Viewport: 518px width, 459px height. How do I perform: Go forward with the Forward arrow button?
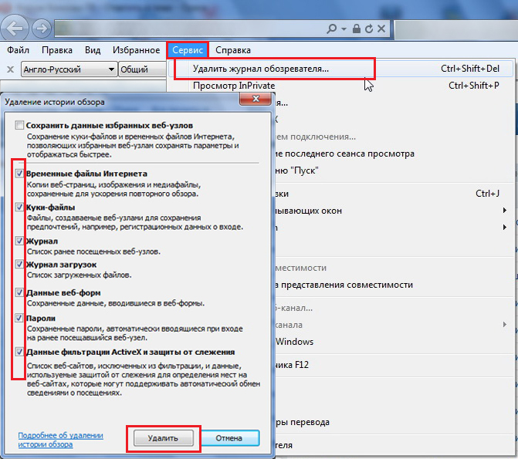(x=41, y=29)
